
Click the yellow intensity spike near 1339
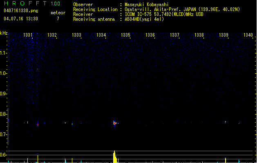click(x=226, y=160)
